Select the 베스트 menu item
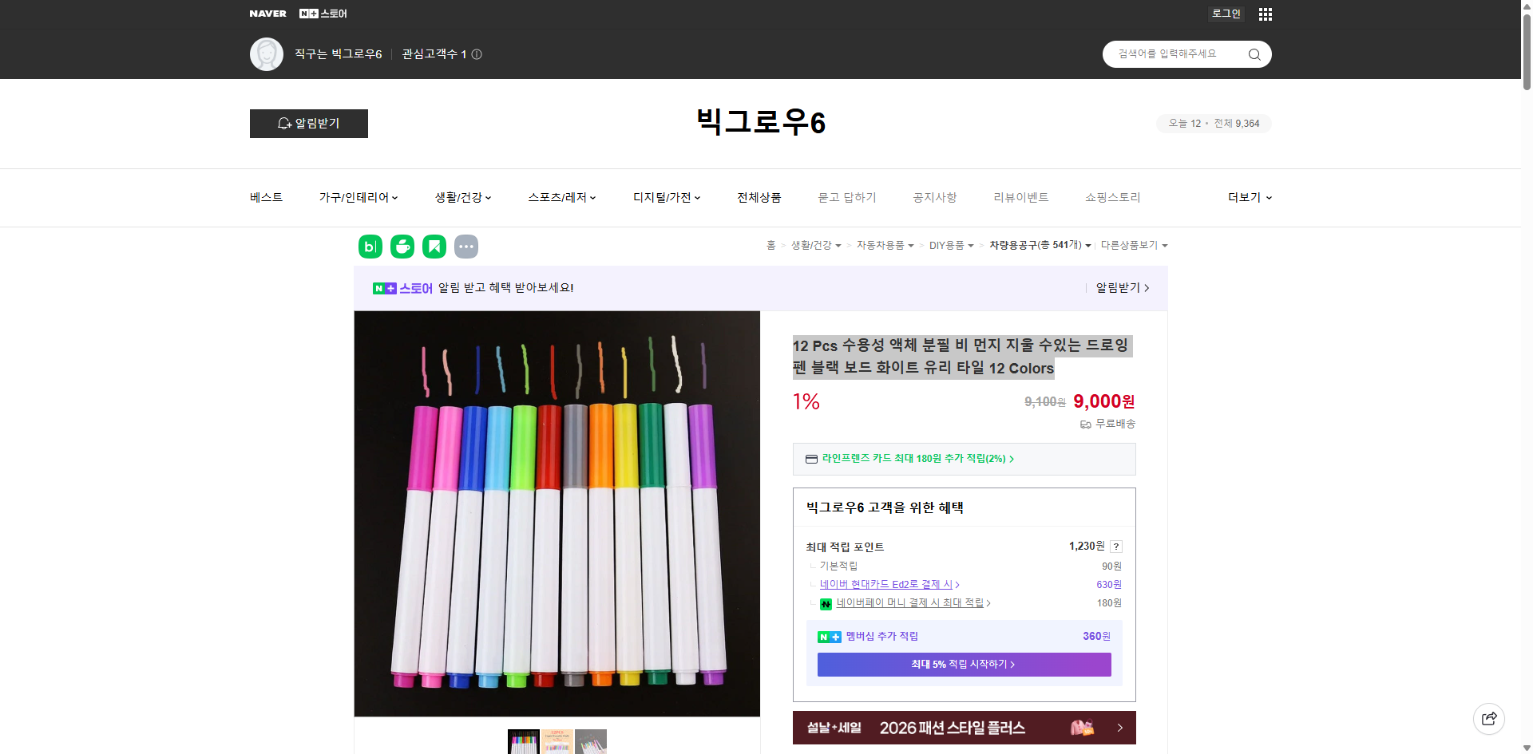Screen dimensions: 1533x754 coord(264,197)
